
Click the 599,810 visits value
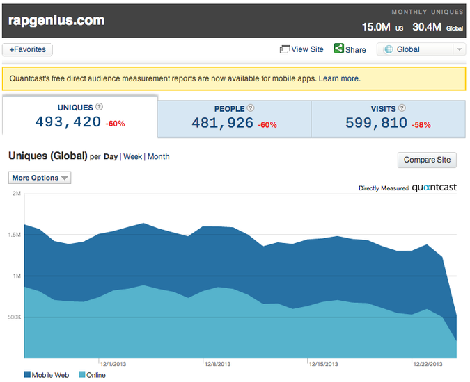point(377,123)
